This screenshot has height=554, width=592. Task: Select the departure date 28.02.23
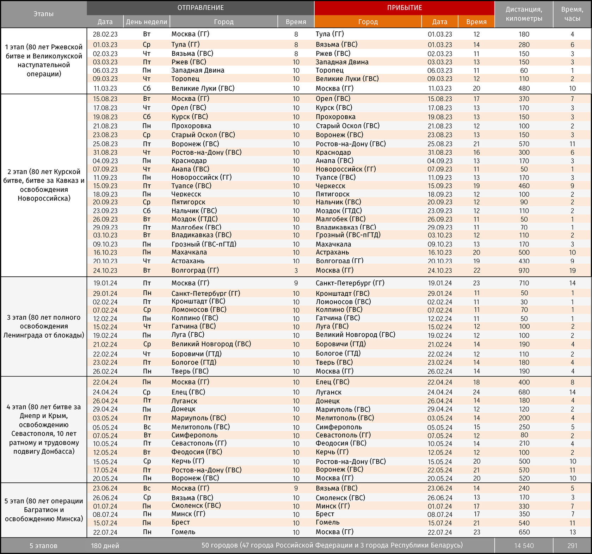click(105, 34)
